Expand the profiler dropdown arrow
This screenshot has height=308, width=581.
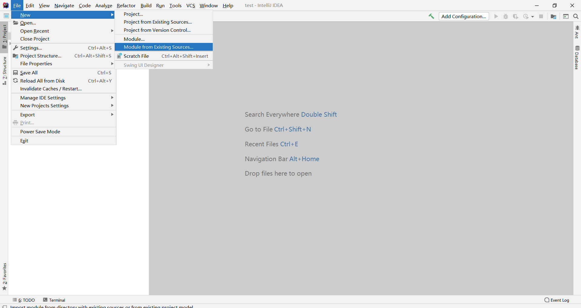point(533,17)
